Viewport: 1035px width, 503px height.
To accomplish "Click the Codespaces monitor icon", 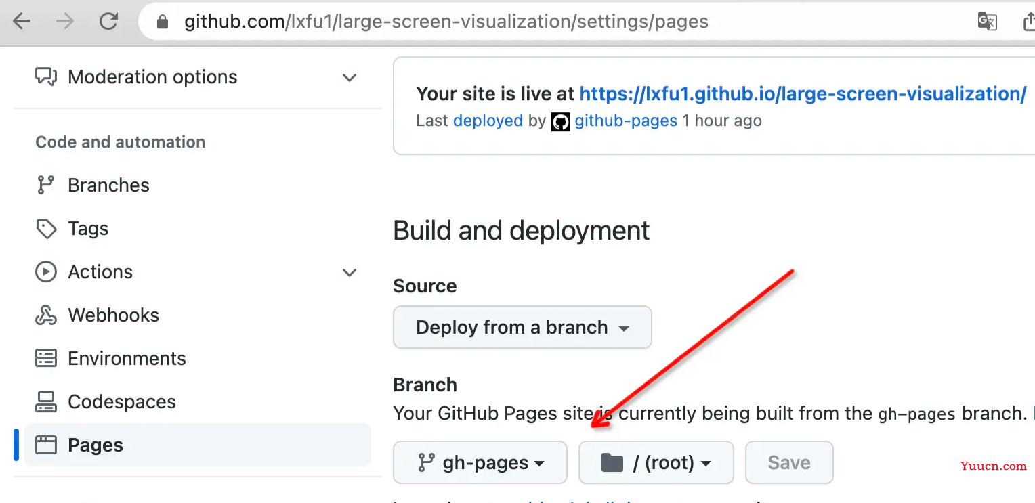I will click(x=46, y=401).
